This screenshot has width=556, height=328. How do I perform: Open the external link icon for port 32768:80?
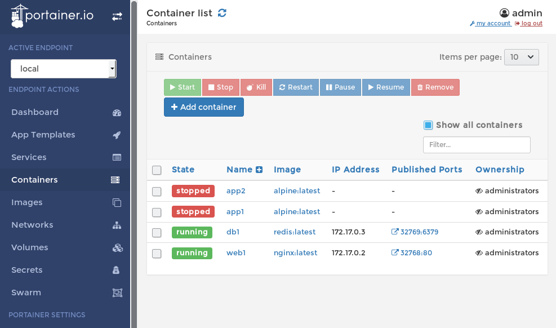point(395,253)
